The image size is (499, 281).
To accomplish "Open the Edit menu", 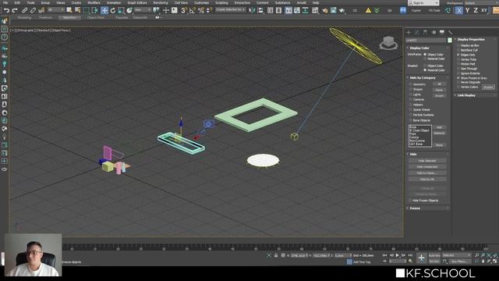I will click(17, 2).
